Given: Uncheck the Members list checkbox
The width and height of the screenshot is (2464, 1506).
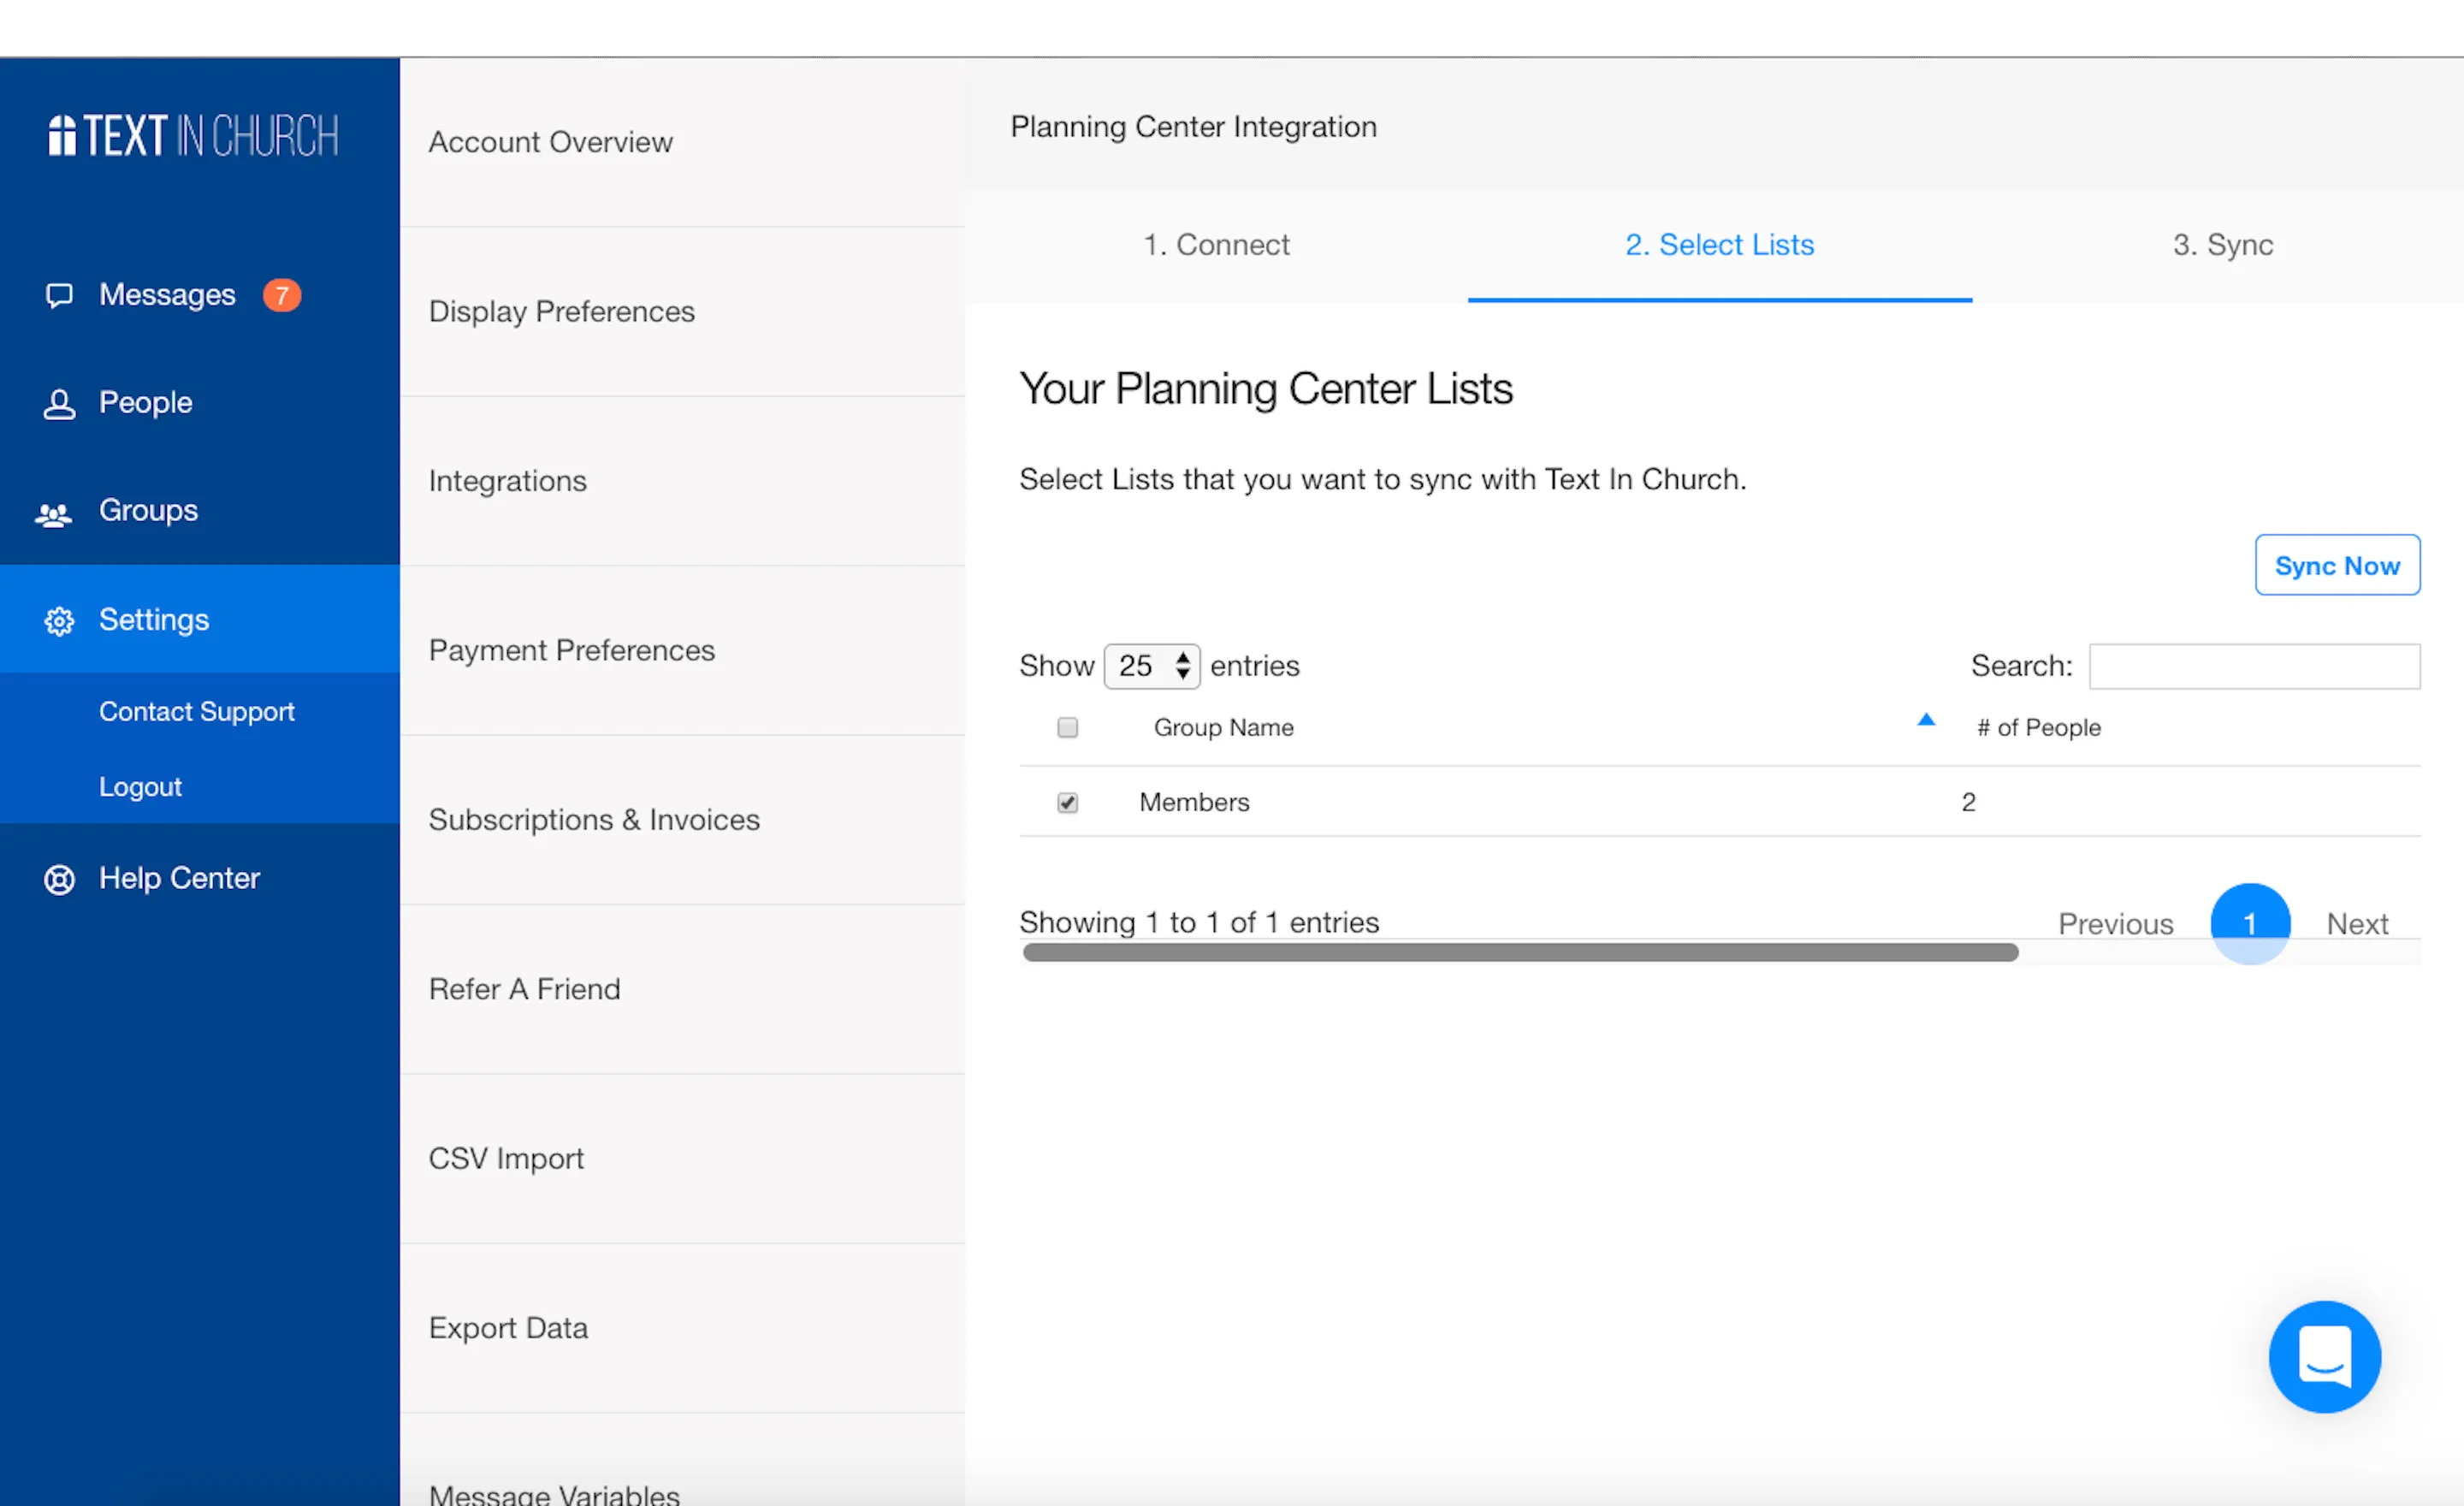Looking at the screenshot, I should 1067,803.
